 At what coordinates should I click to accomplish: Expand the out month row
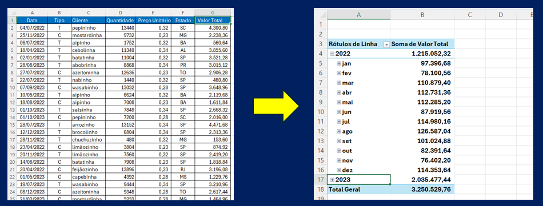339,151
